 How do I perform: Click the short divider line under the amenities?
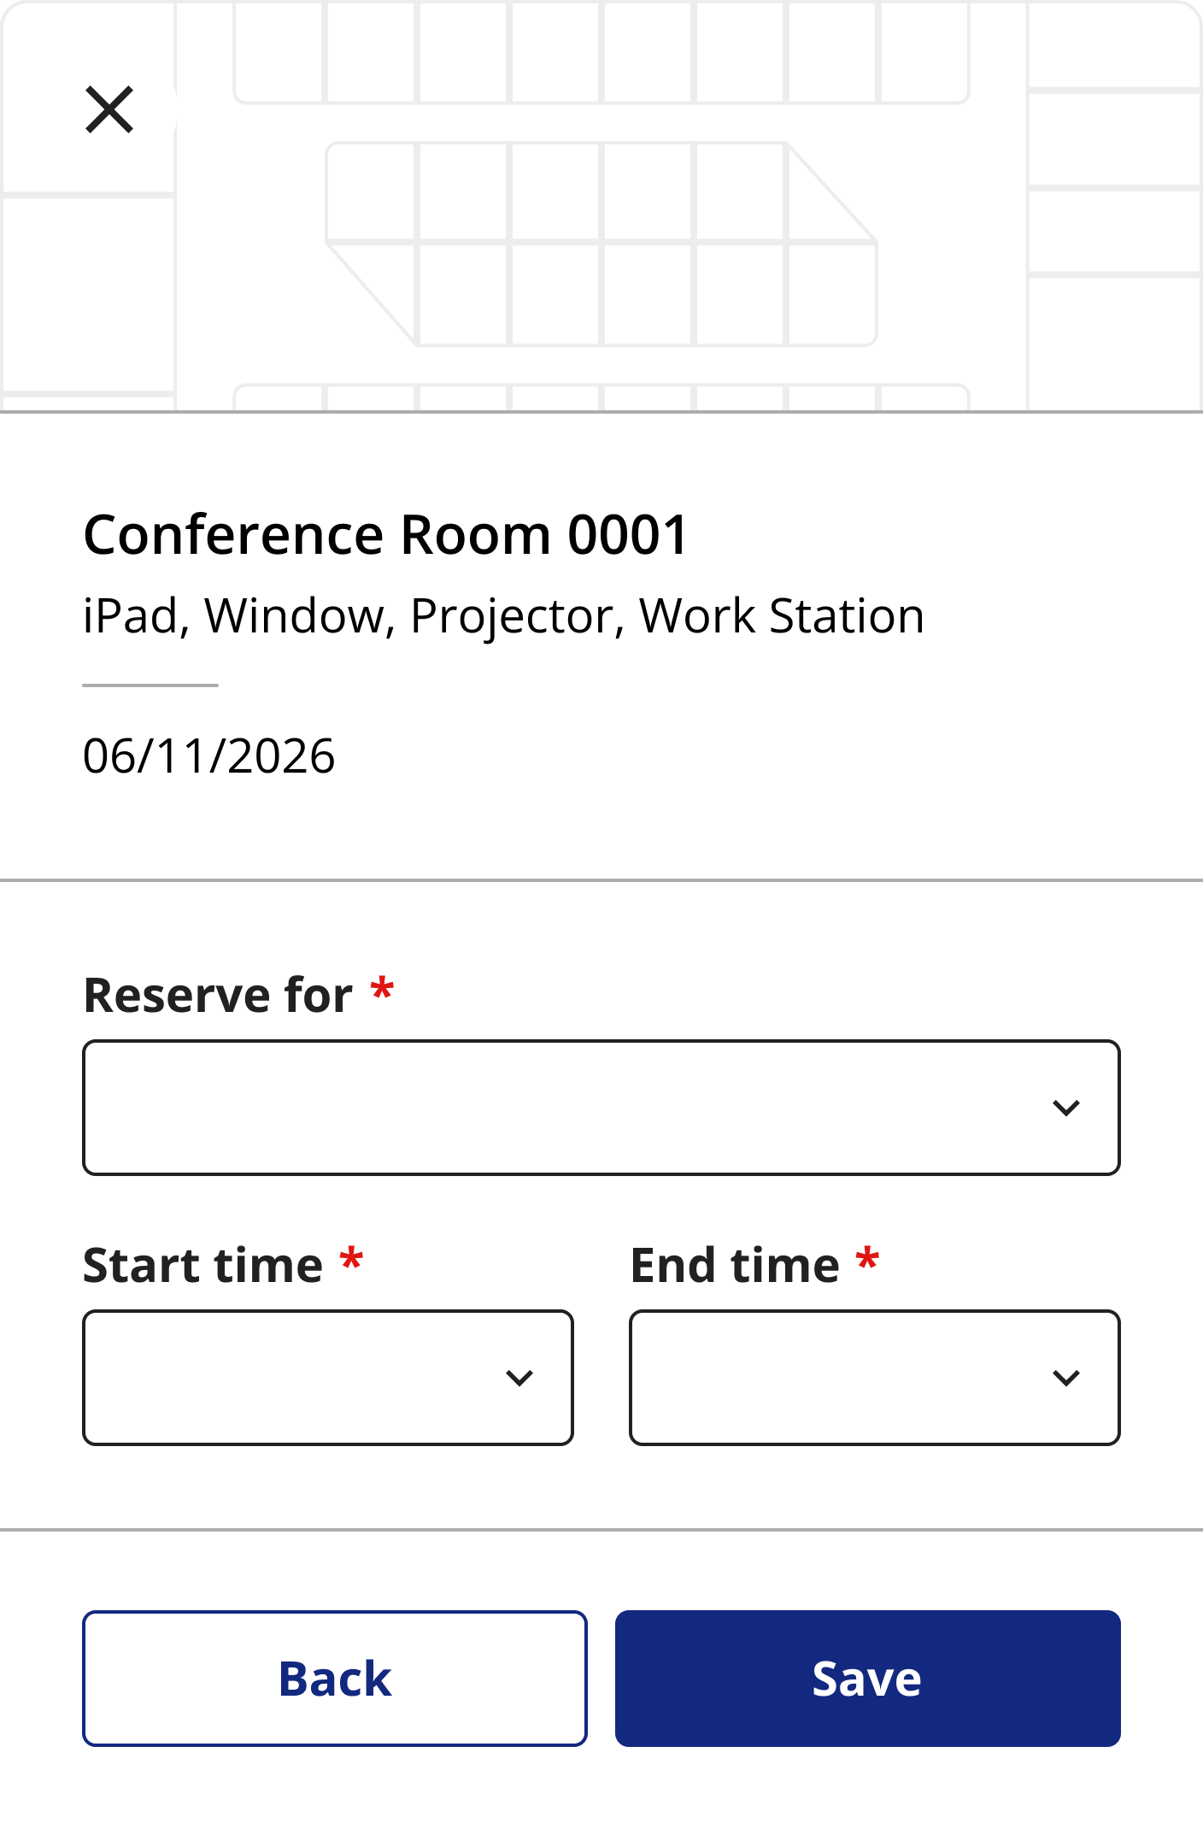[x=150, y=685]
